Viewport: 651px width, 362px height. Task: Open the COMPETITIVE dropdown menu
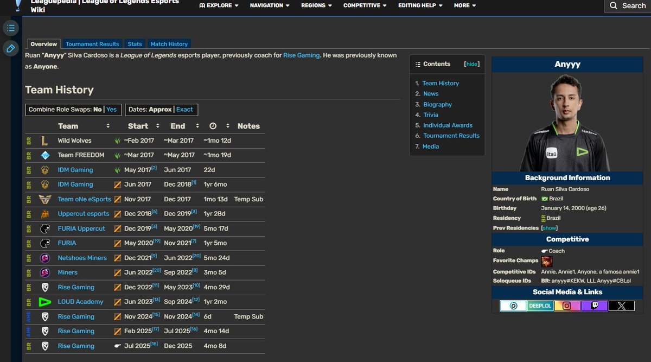point(365,5)
